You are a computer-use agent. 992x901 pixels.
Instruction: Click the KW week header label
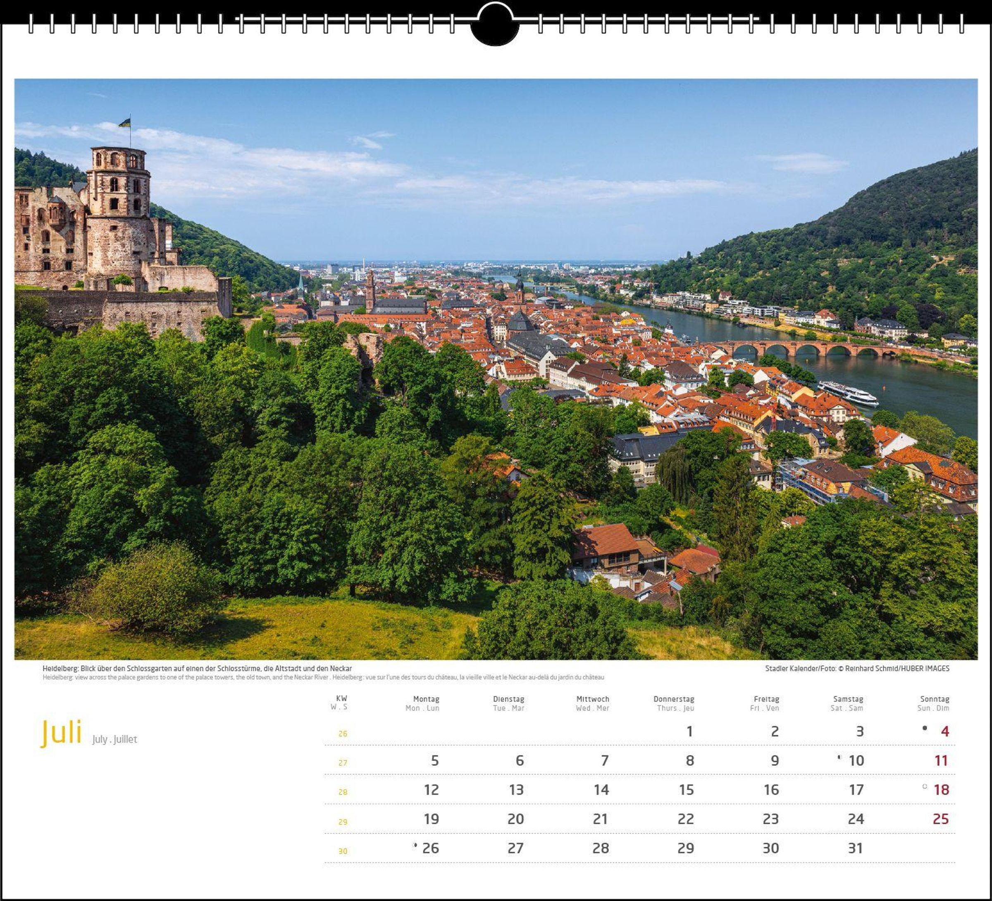click(x=341, y=698)
